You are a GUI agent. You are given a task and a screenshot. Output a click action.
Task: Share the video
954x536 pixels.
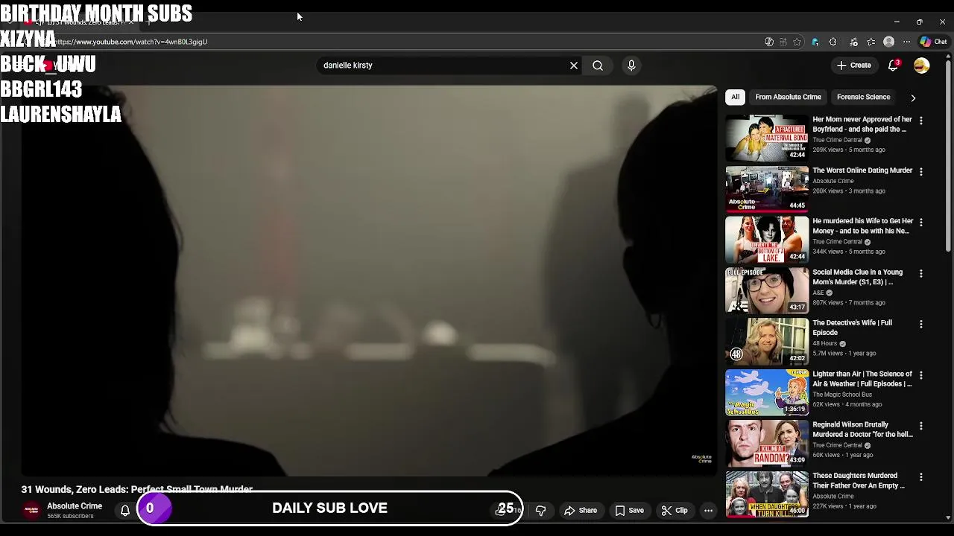[581, 510]
